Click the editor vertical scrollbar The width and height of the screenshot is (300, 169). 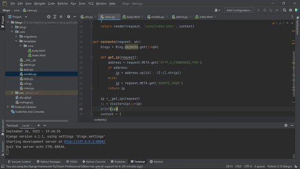pyautogui.click(x=294, y=74)
